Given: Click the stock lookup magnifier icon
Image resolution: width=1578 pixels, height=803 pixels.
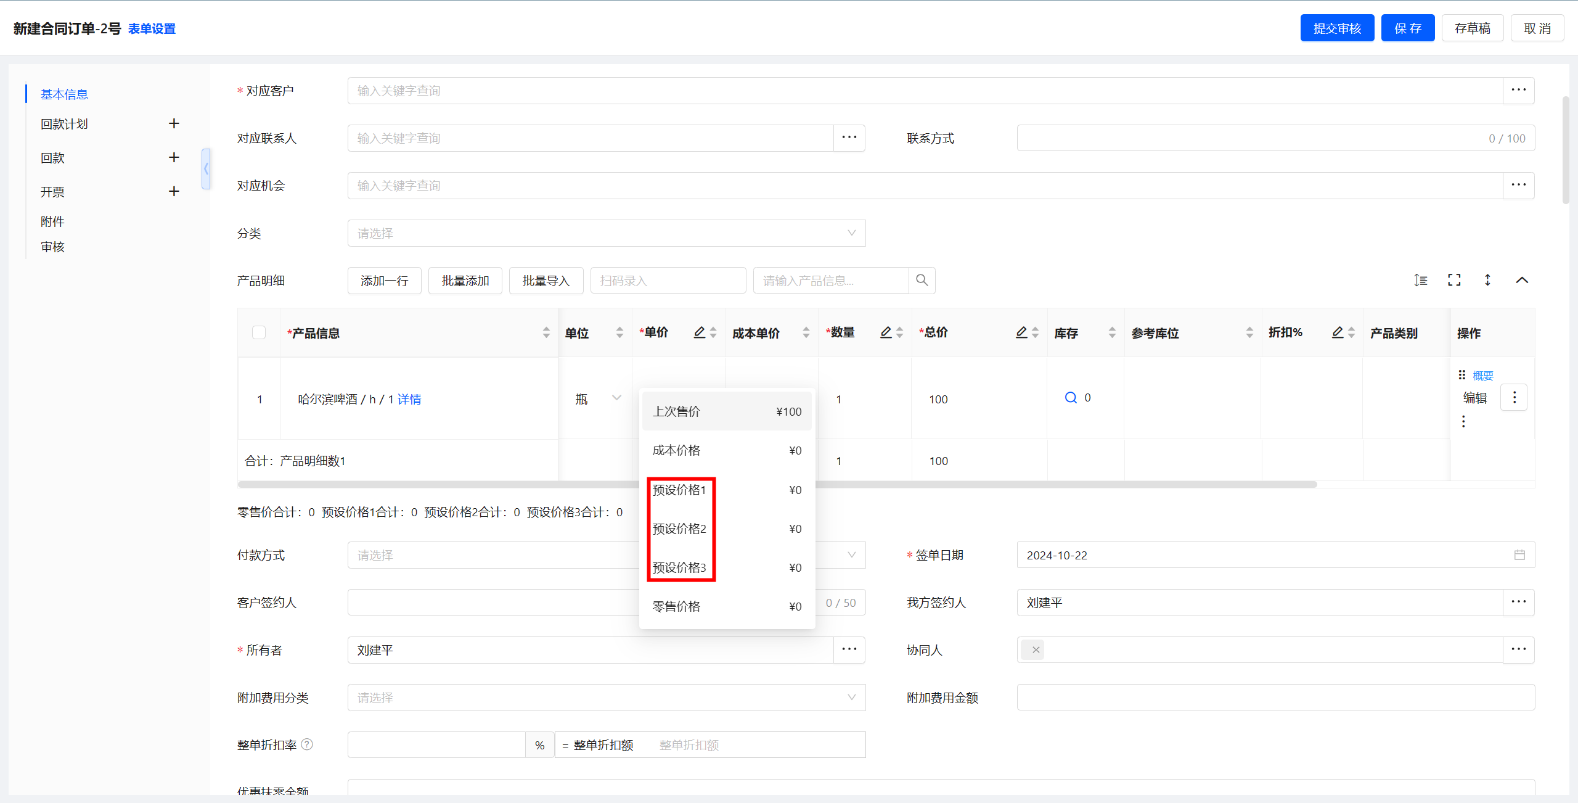Looking at the screenshot, I should (1071, 398).
